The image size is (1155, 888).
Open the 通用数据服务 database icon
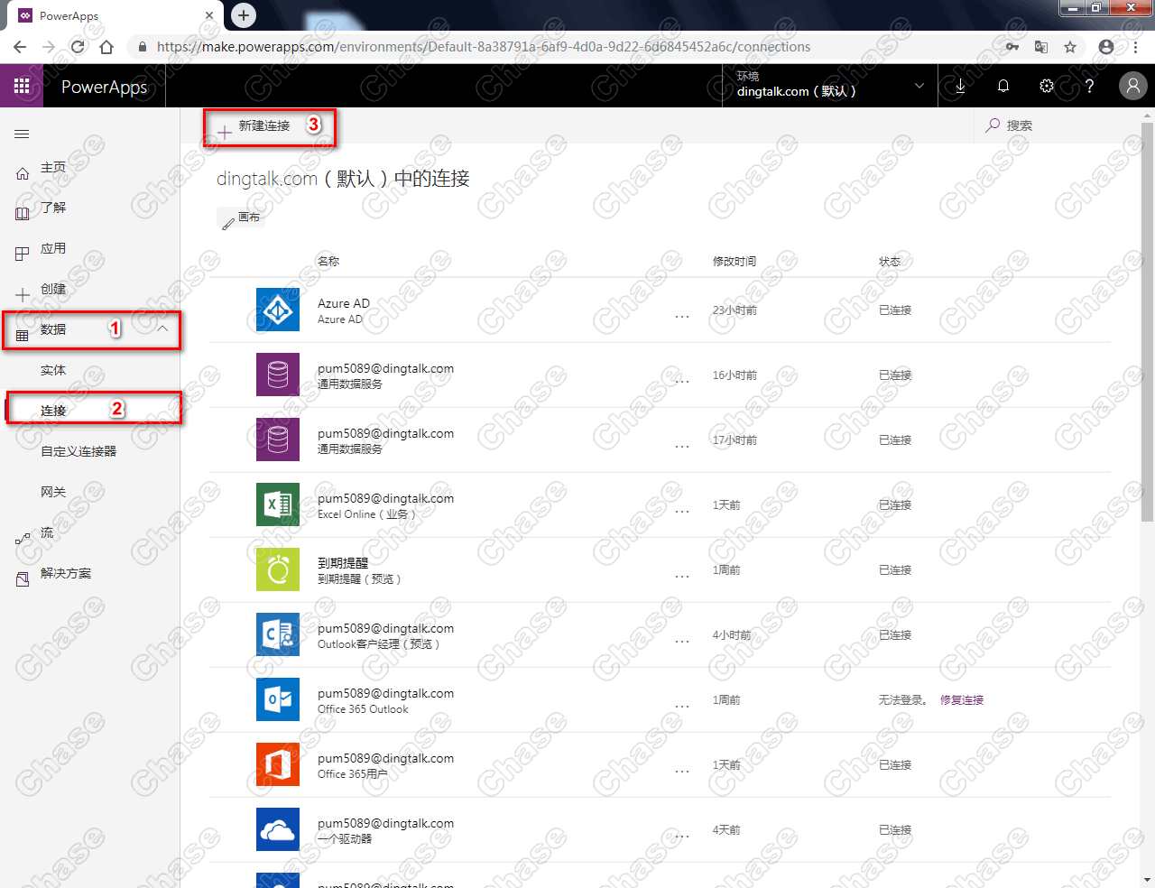tap(277, 375)
